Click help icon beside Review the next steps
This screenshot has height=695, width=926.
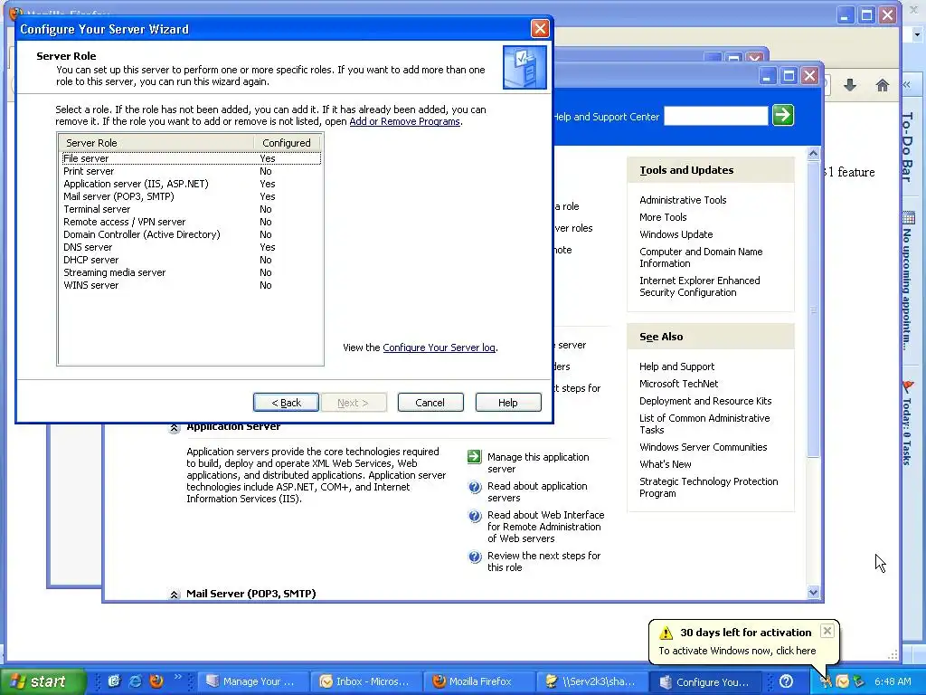pos(474,557)
